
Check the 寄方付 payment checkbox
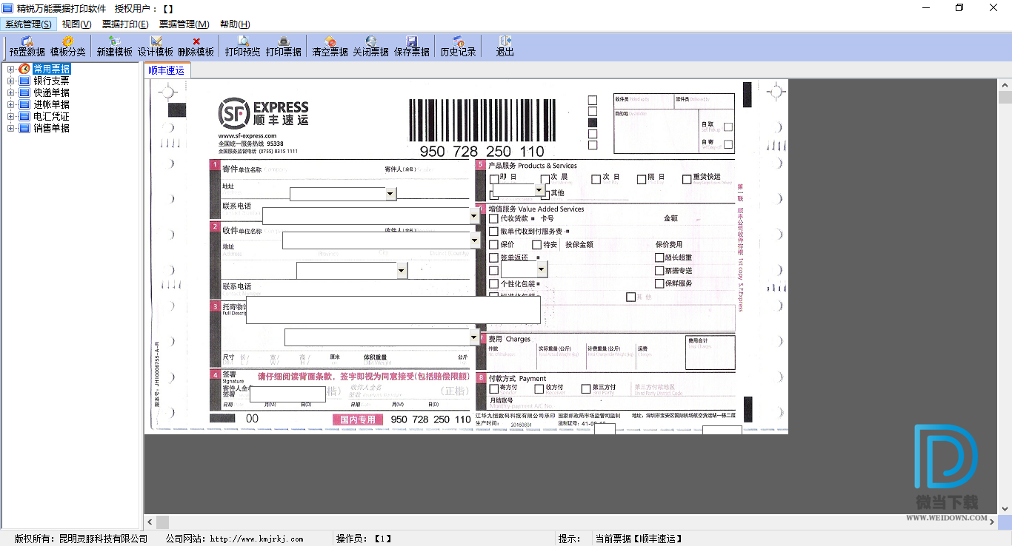click(494, 388)
